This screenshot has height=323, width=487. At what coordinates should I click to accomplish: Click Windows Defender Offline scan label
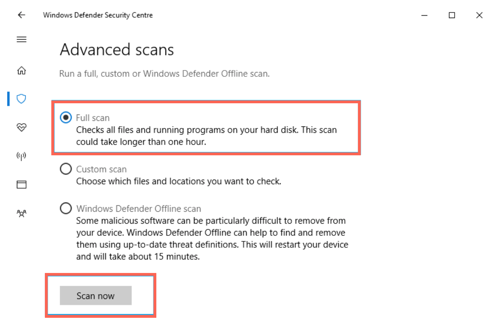[x=139, y=209]
